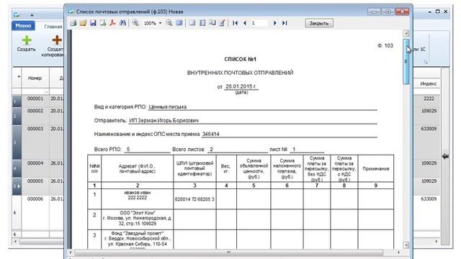Screen dimensions: 461x259
Task: Go to the next report page
Action: click(x=274, y=23)
